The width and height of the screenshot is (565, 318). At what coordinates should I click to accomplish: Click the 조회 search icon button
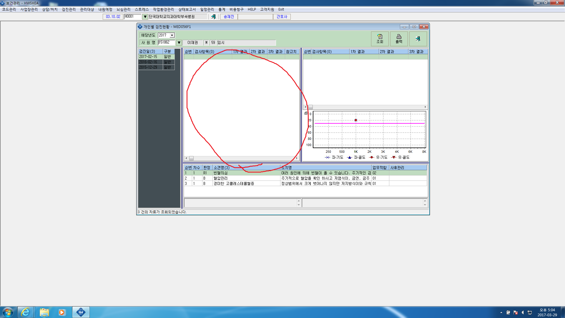(380, 39)
